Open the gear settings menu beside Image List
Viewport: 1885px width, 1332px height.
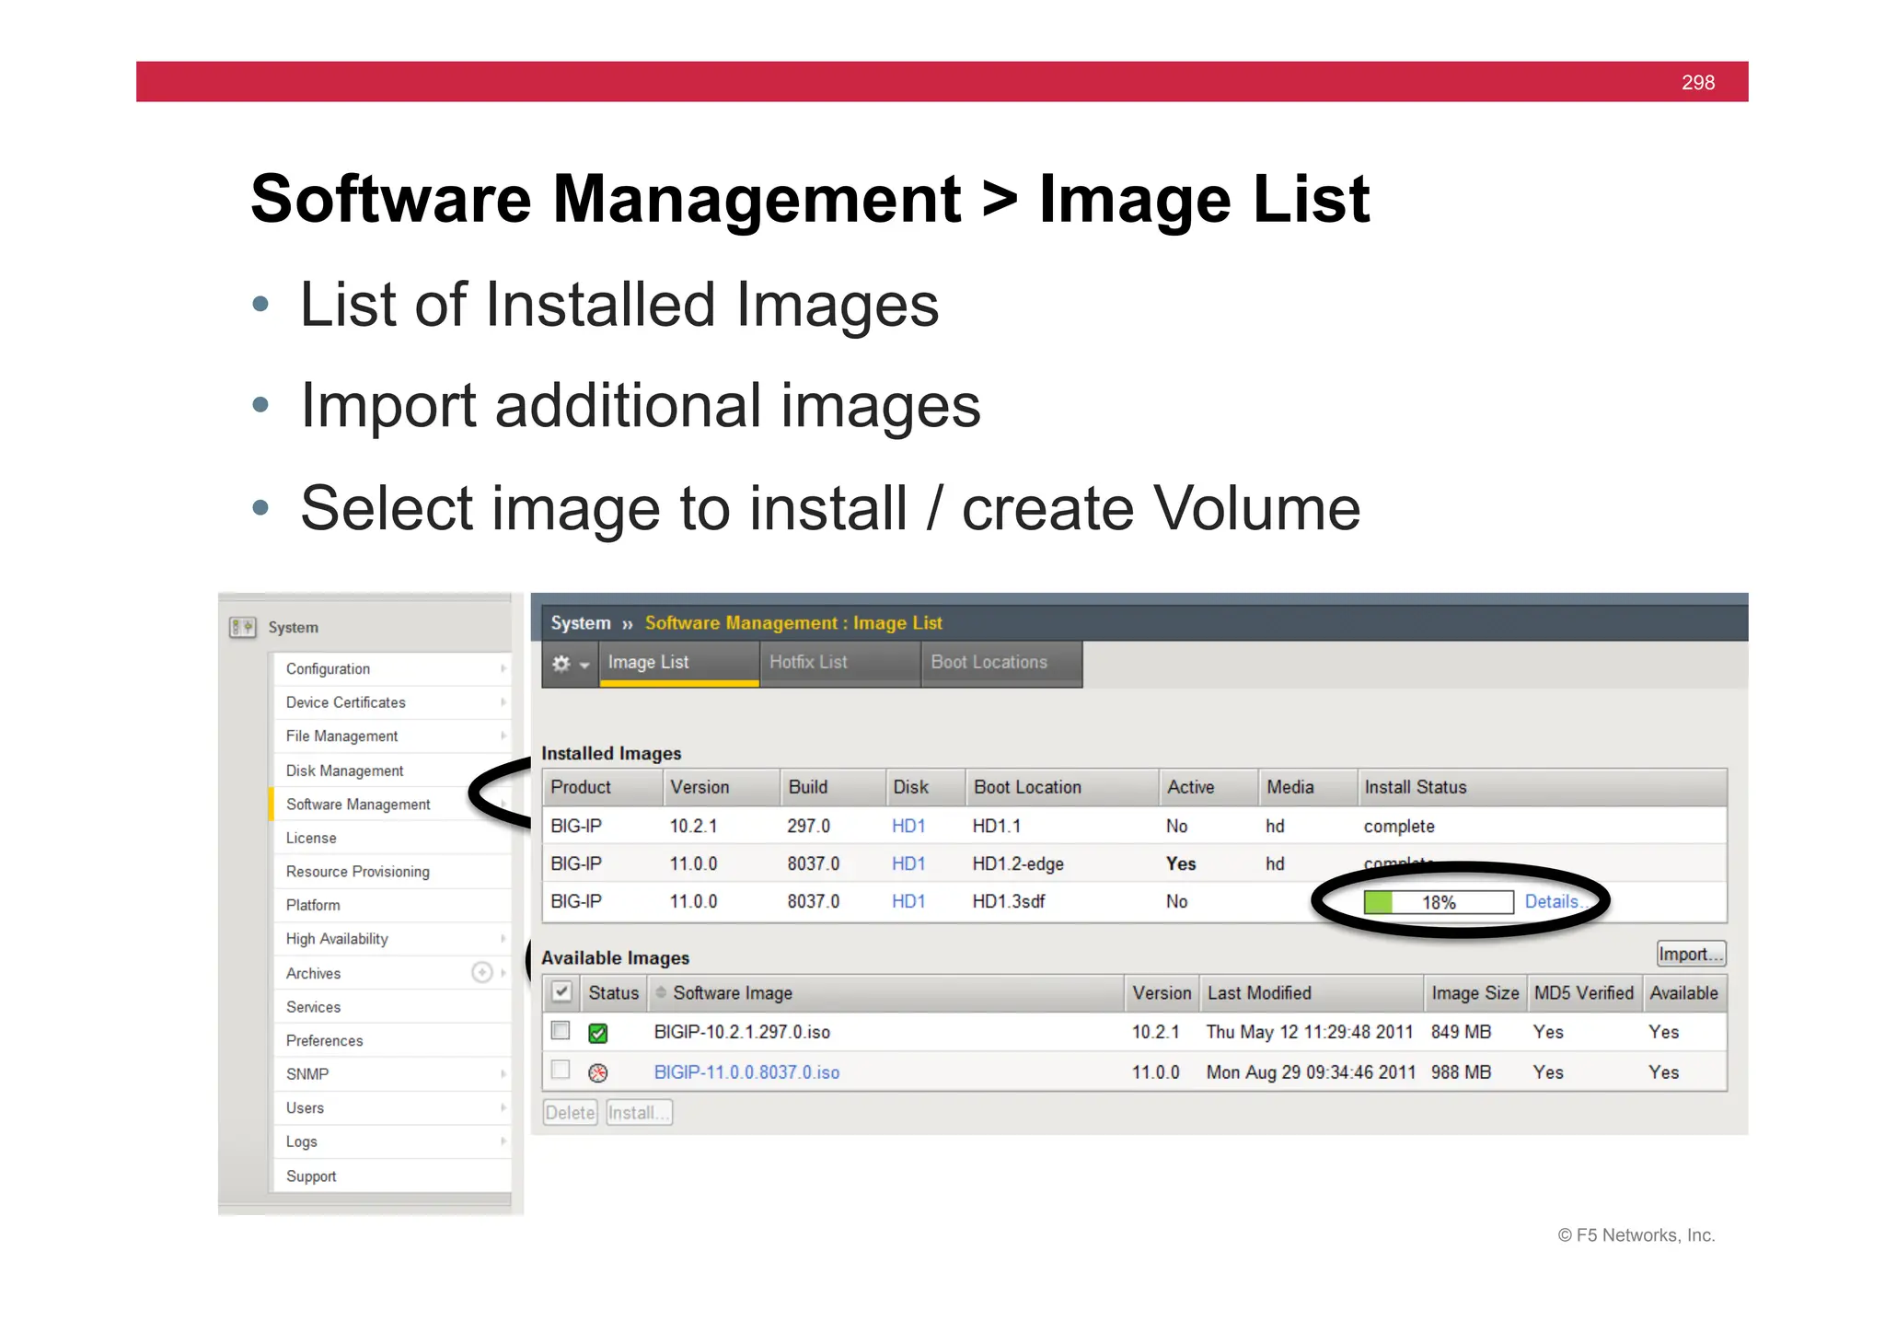pyautogui.click(x=571, y=663)
